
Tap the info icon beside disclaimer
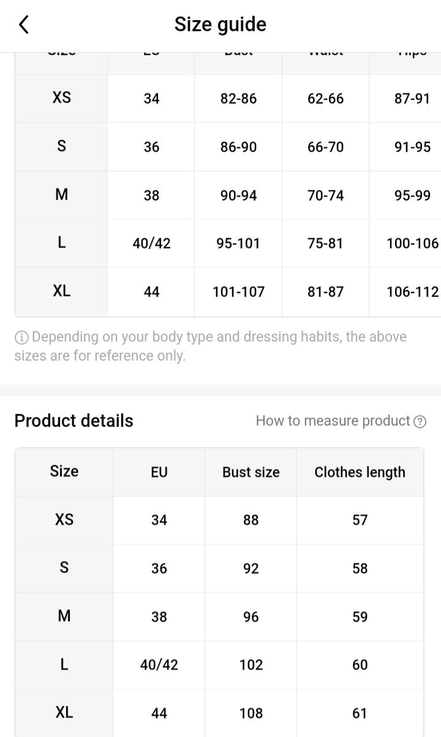(21, 337)
